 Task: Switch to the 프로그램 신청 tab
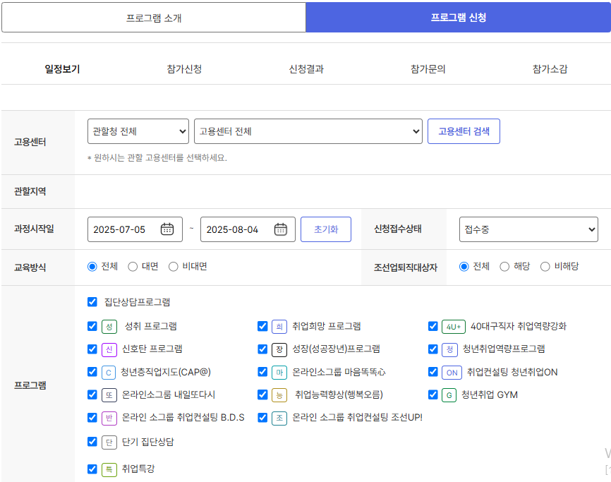coord(459,18)
